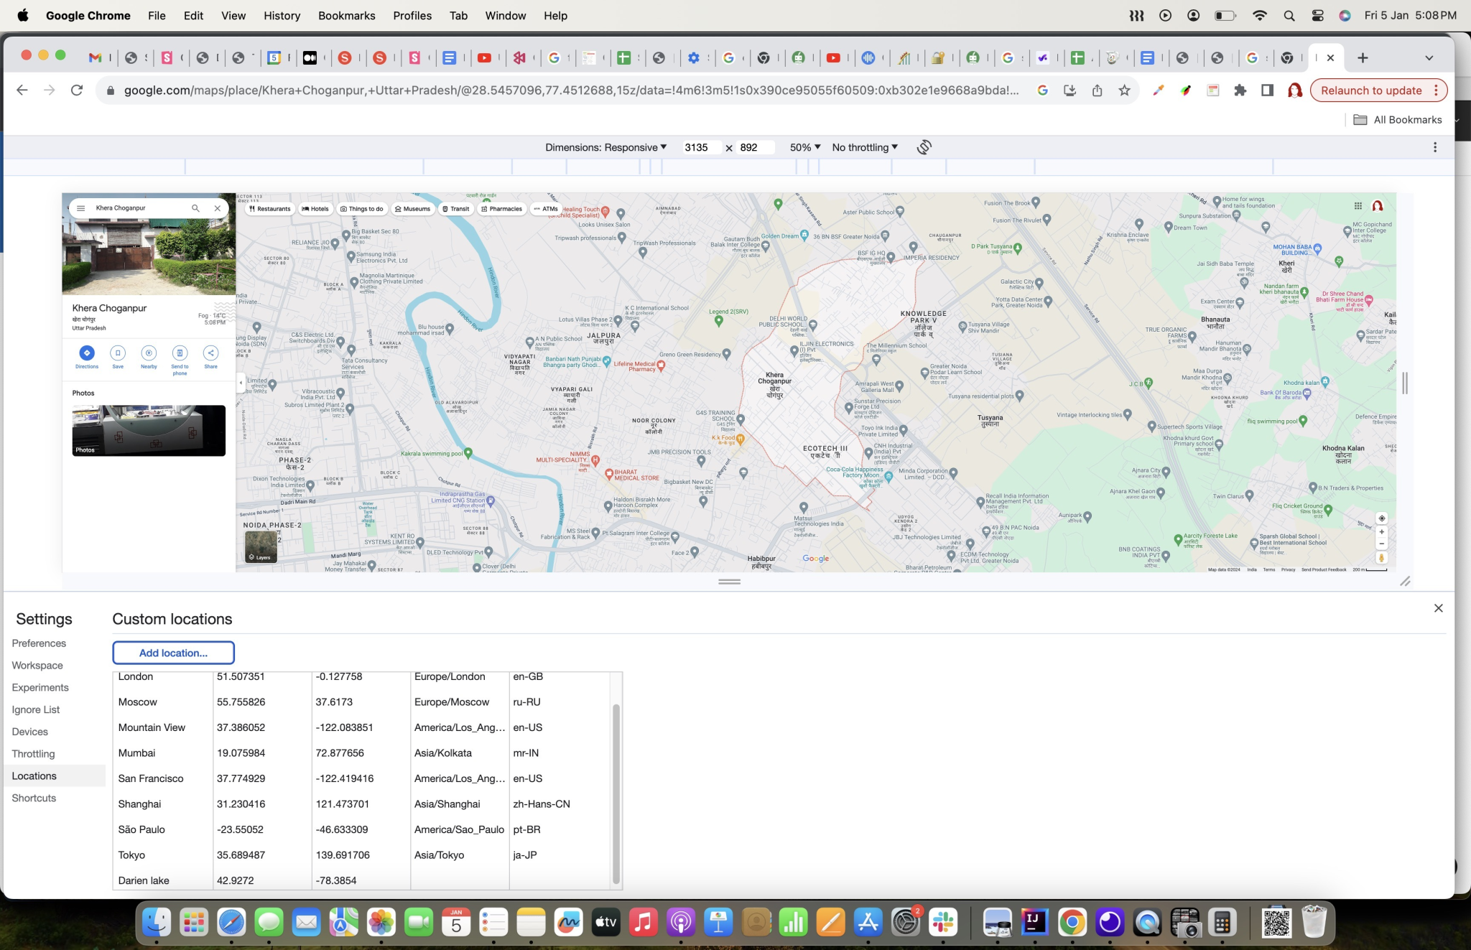
Task: Click the Restaurants category chip
Action: pyautogui.click(x=270, y=209)
